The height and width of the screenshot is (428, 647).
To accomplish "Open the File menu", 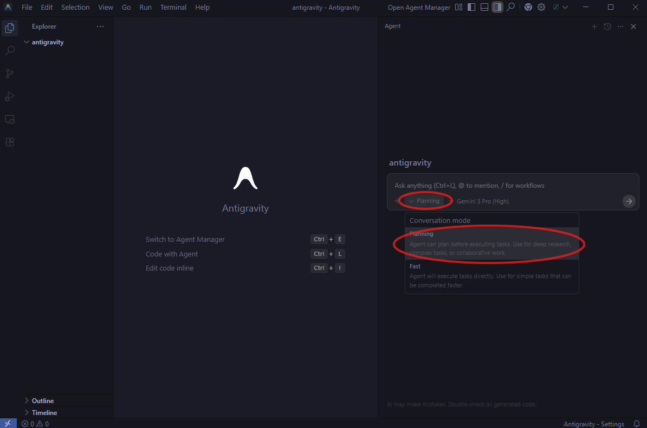I will [27, 7].
